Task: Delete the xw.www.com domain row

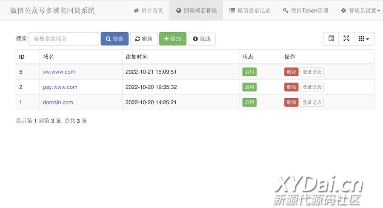Action: click(292, 72)
